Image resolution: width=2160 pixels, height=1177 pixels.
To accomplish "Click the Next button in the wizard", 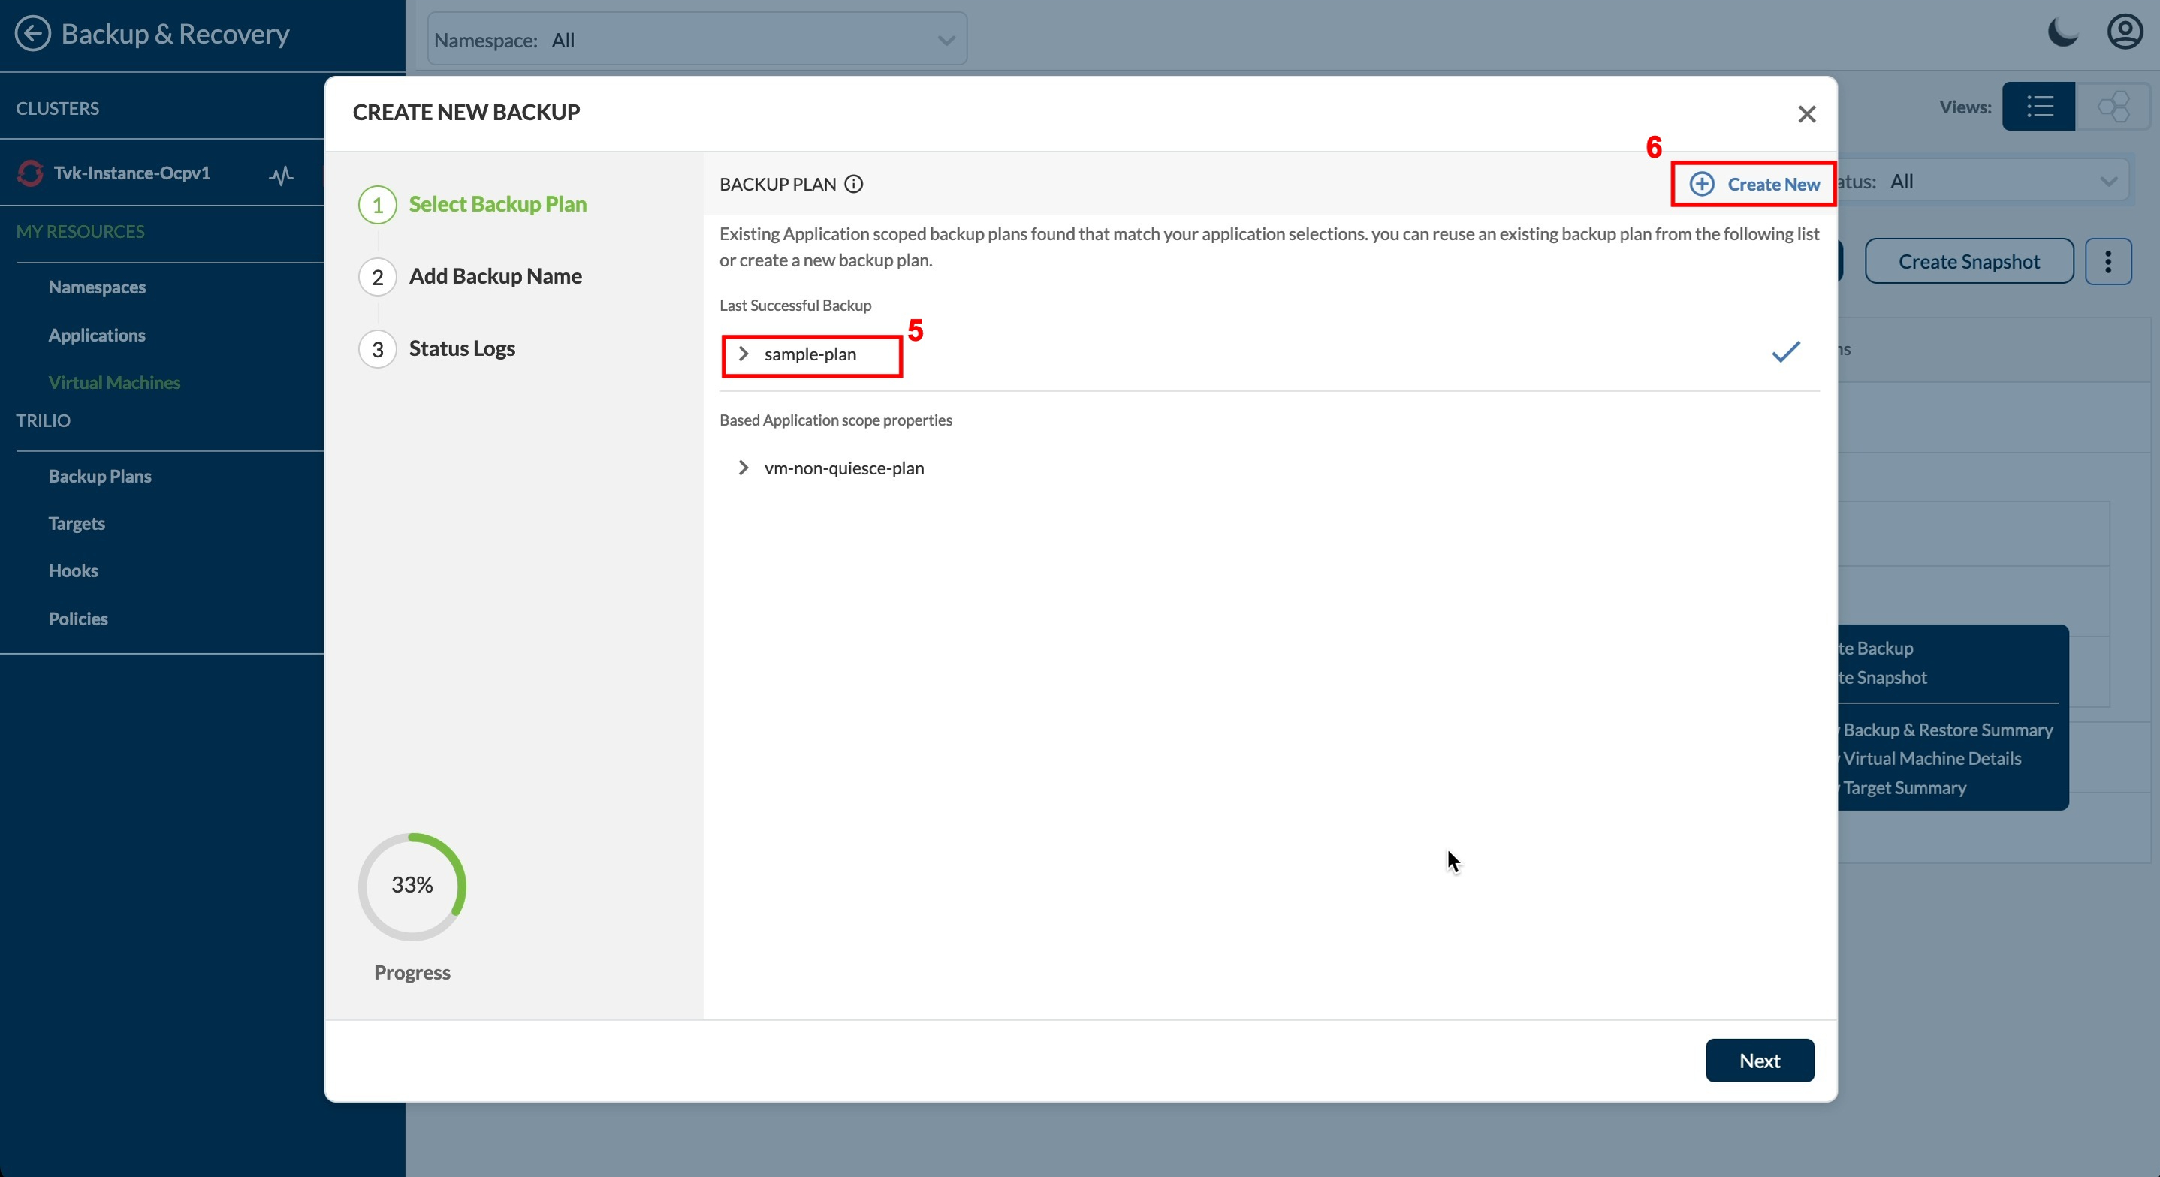I will point(1759,1060).
